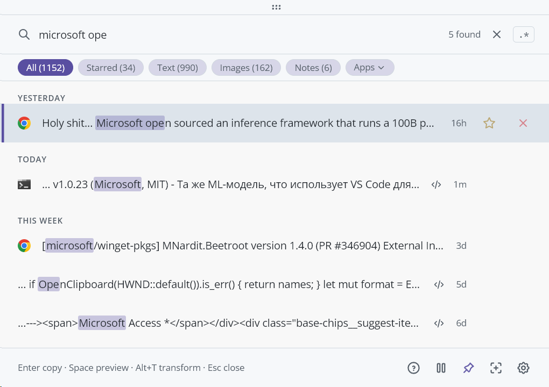Open the Apps filter dropdown
Image resolution: width=549 pixels, height=387 pixels.
(x=370, y=67)
